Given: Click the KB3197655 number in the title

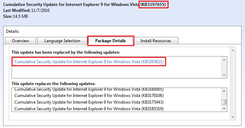Looking at the screenshot, I should pos(153,5).
